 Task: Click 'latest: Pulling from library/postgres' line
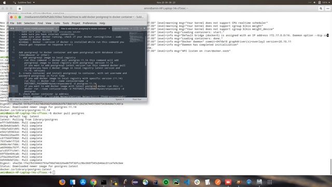pyautogui.click(x=29, y=119)
